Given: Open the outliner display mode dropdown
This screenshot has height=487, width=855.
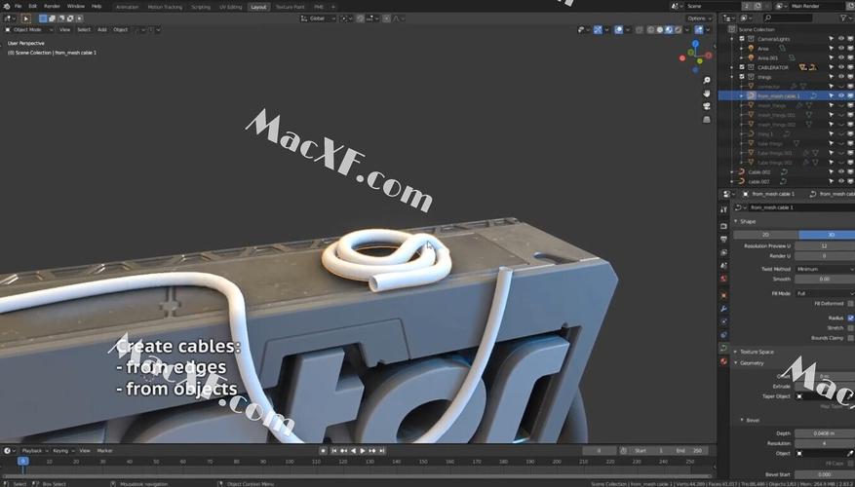Looking at the screenshot, I should tap(746, 19).
